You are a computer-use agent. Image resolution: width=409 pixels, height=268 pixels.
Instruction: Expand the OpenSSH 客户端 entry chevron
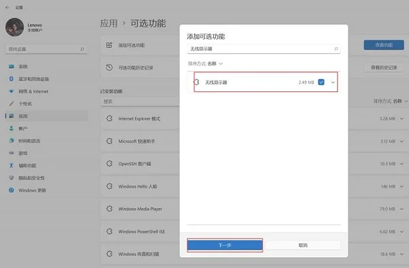click(402, 164)
